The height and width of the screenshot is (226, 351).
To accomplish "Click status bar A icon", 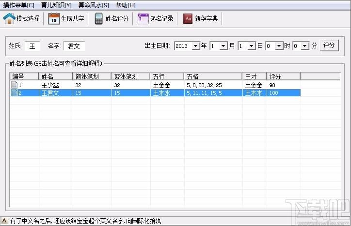I will (4, 221).
